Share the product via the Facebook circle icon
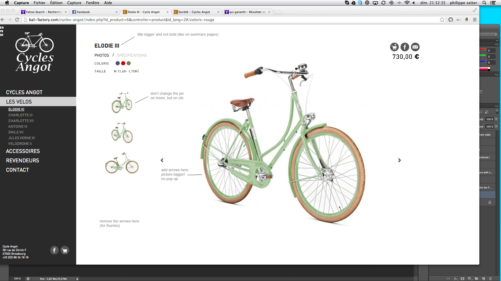 pos(405,47)
